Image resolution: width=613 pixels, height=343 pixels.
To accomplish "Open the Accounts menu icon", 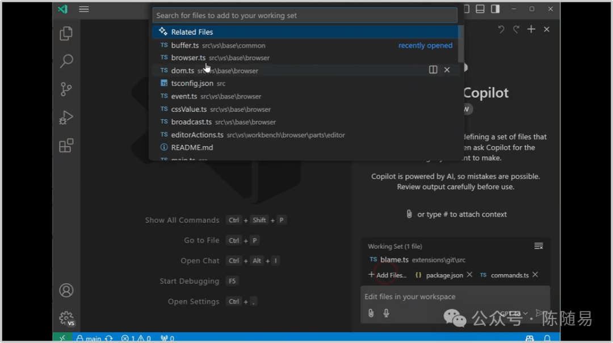I will pos(66,290).
